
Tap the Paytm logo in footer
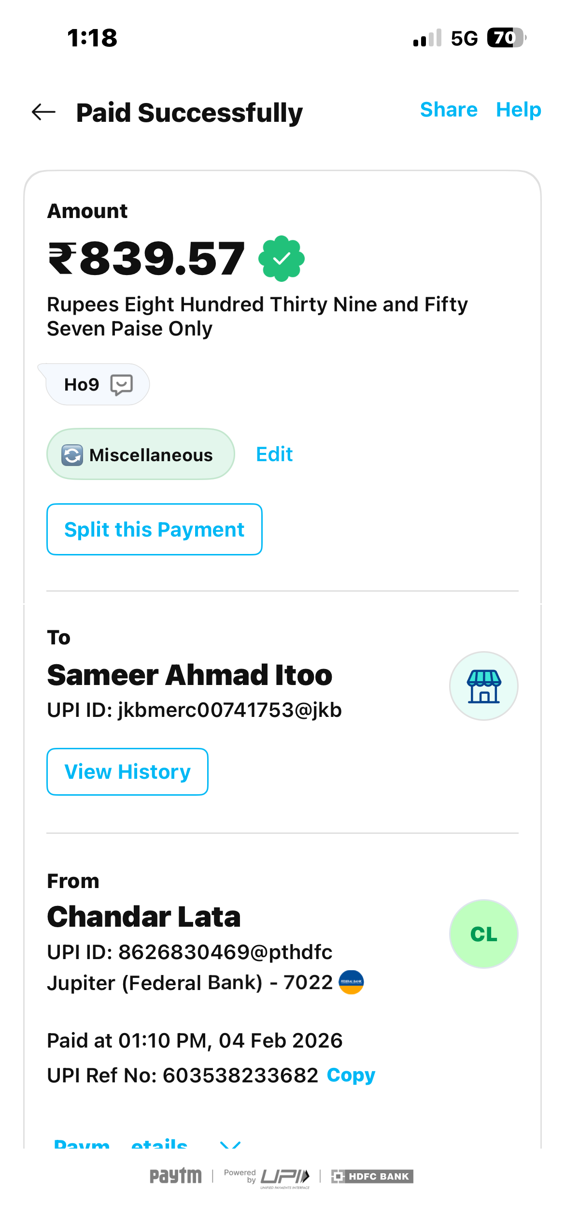(x=175, y=1176)
